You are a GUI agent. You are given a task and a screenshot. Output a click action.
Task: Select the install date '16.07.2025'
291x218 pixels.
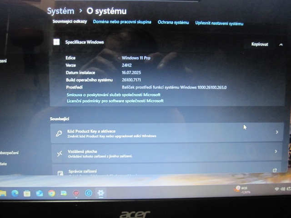pyautogui.click(x=131, y=73)
